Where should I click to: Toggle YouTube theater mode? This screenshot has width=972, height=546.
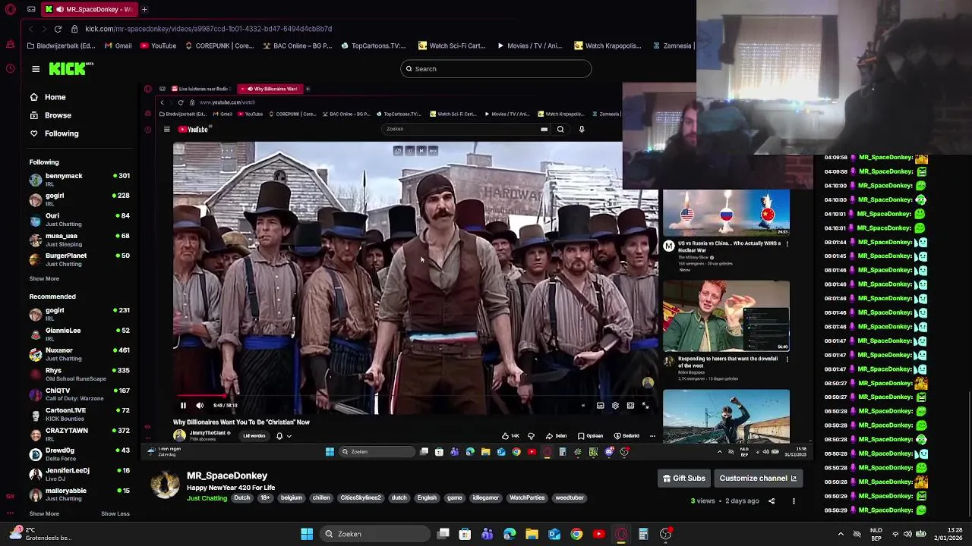coord(630,406)
